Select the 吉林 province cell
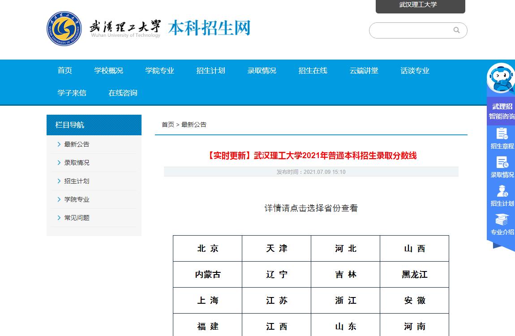 click(346, 275)
